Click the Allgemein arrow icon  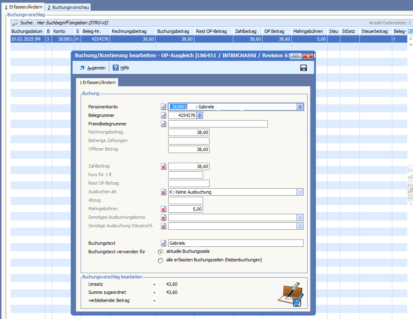pyautogui.click(x=82, y=68)
